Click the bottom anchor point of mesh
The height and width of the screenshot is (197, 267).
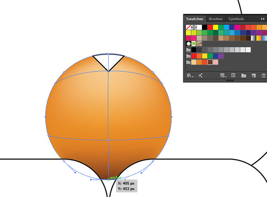[x=108, y=179]
